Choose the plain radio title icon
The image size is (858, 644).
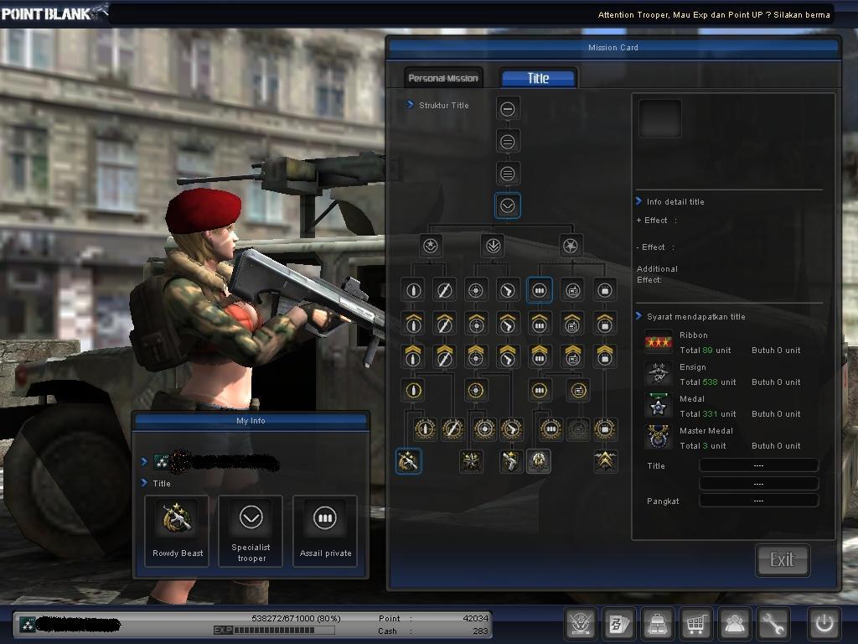click(x=572, y=290)
